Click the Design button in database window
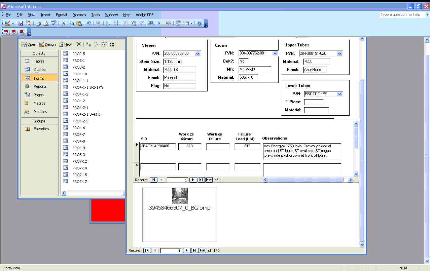The image size is (430, 271). point(47,44)
